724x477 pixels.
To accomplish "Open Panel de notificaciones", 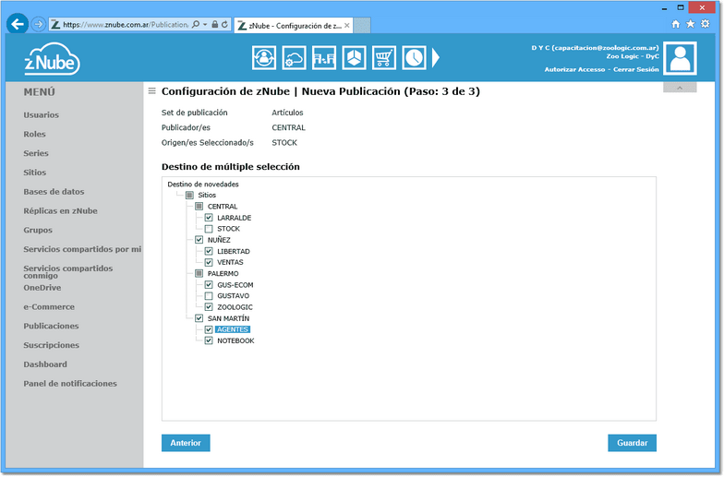I will pos(70,384).
